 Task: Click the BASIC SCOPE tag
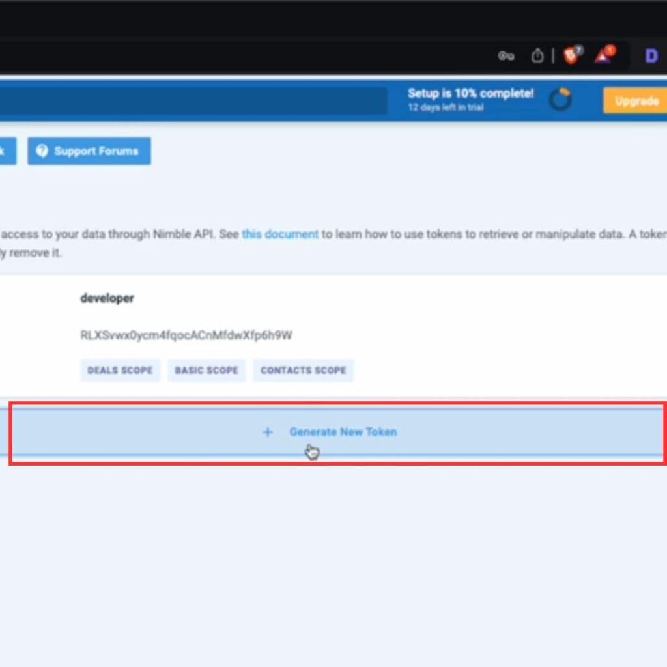pyautogui.click(x=206, y=370)
